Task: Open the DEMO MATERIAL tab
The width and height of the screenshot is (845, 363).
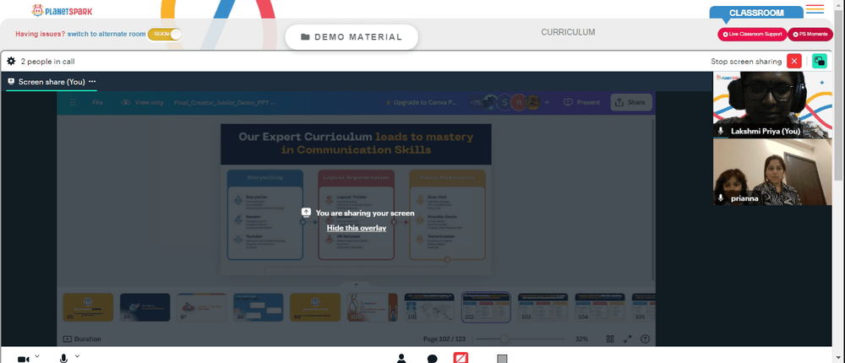Action: coord(352,37)
